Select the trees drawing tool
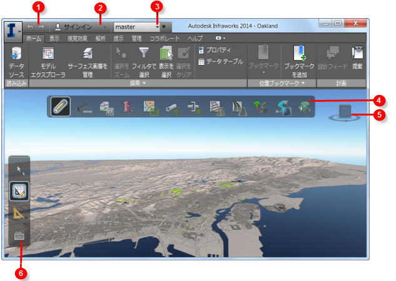 pos(261,108)
